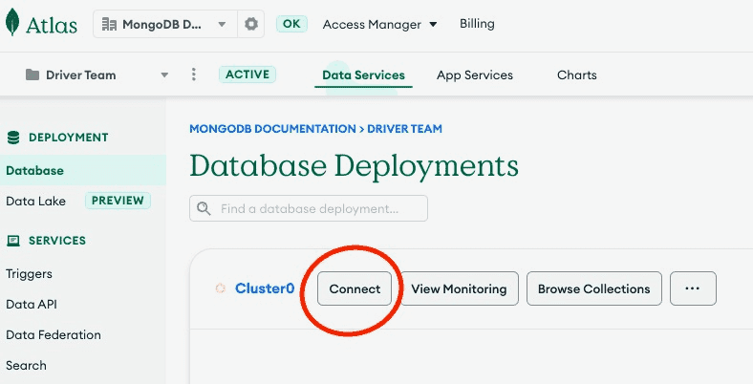Click the MONGODB DOCUMENTATION breadcrumb link
This screenshot has width=753, height=384.
pos(272,129)
